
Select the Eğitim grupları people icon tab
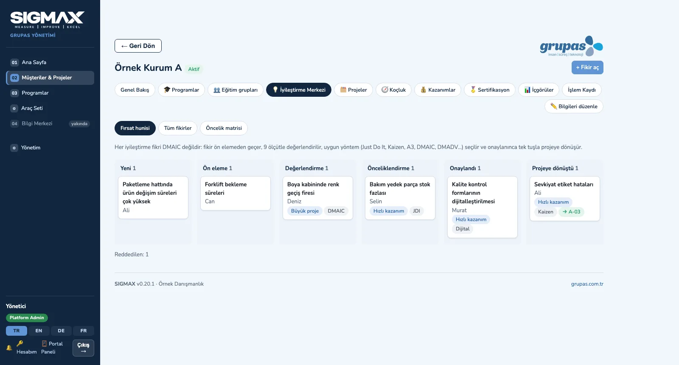coord(236,90)
